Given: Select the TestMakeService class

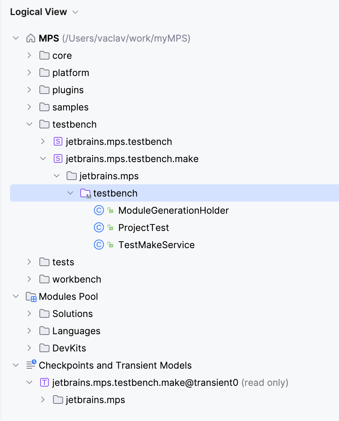Looking at the screenshot, I should (x=156, y=245).
